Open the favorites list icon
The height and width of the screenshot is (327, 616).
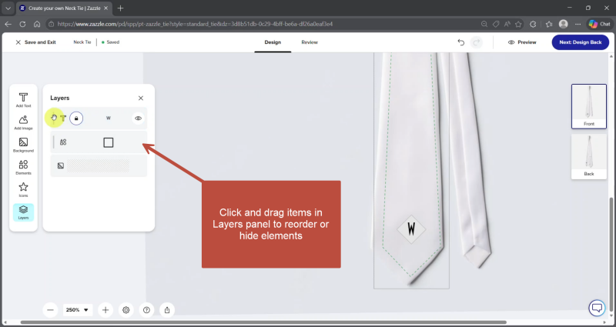549,24
